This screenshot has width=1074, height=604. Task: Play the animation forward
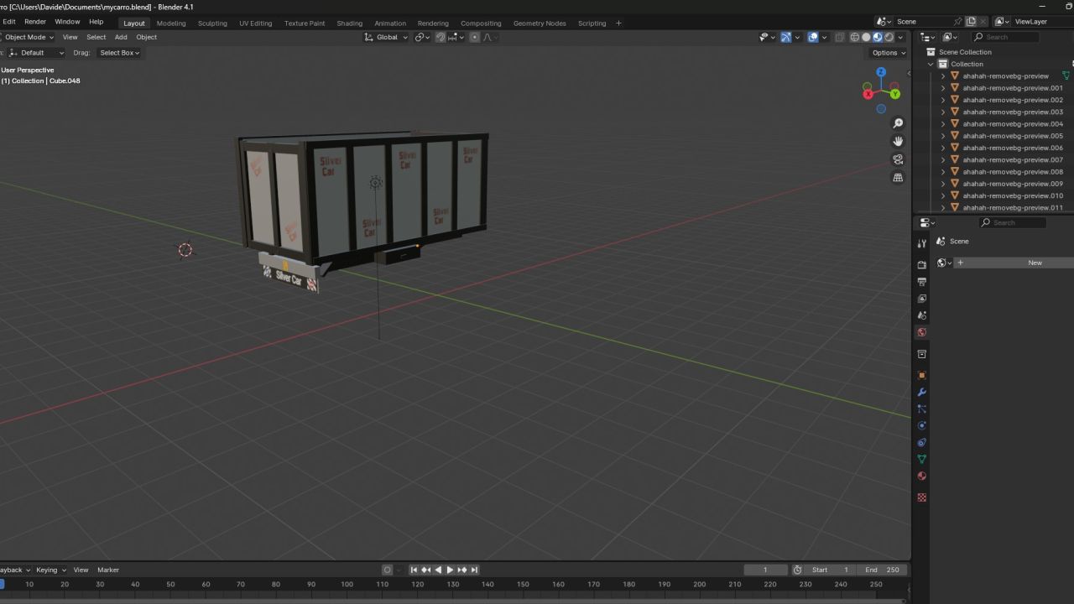tap(450, 570)
